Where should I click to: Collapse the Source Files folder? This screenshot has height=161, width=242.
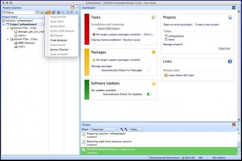pyautogui.click(x=8, y=28)
